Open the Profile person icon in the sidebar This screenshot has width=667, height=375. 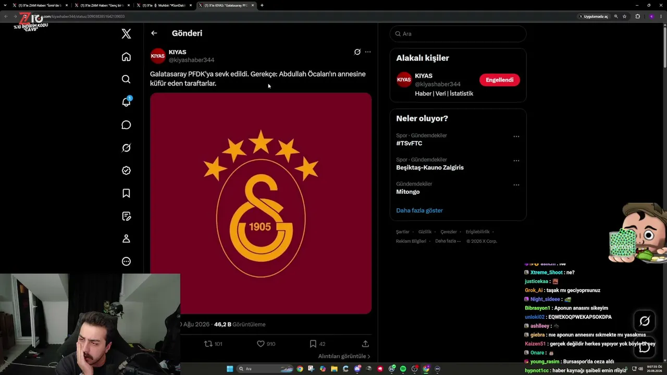[126, 239]
